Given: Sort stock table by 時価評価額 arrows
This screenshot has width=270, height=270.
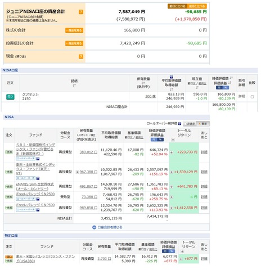Looking at the screenshot, I should tap(231, 78).
